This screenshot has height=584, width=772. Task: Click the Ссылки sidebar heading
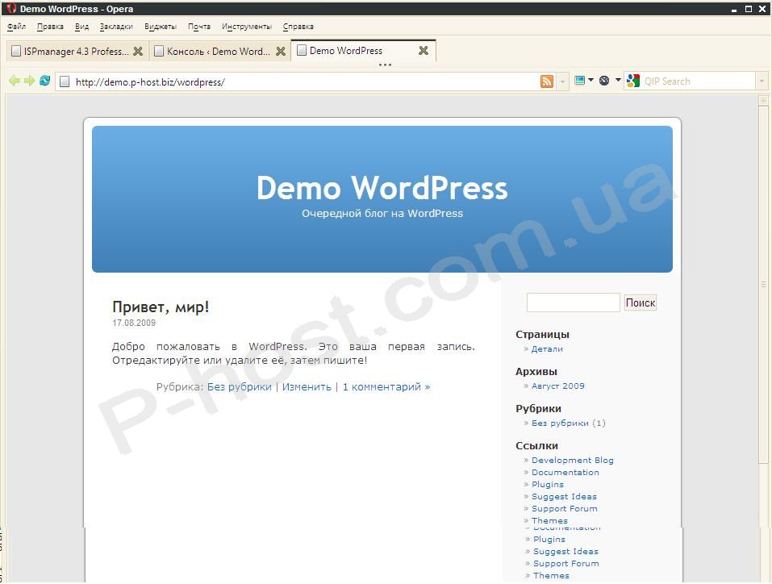click(x=536, y=445)
